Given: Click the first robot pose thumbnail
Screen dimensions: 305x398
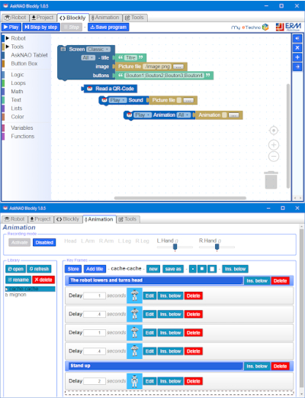Looking at the screenshot, I should 134,296.
